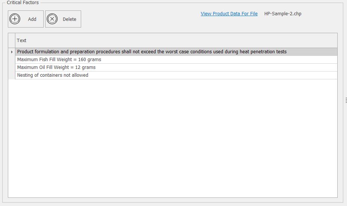Click the blank corner header cell left of Text
Viewport: 347px width, 206px height.
click(12, 40)
